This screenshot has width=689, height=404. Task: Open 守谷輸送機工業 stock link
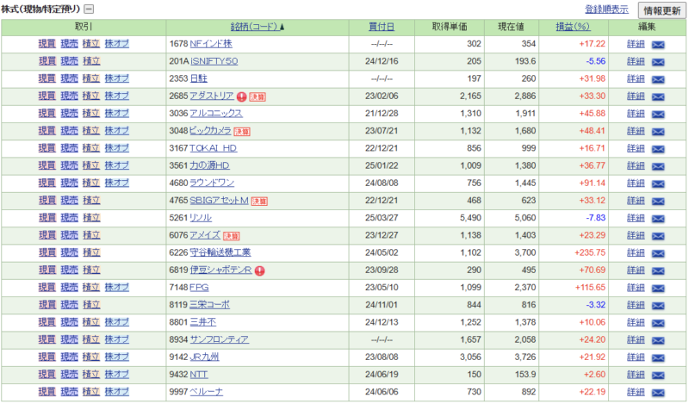tap(220, 252)
